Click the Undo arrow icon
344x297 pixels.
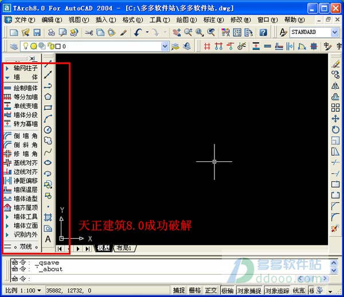[x=138, y=33]
